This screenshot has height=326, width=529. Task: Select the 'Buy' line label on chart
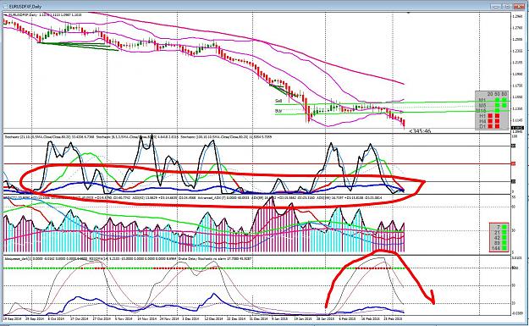coord(278,110)
